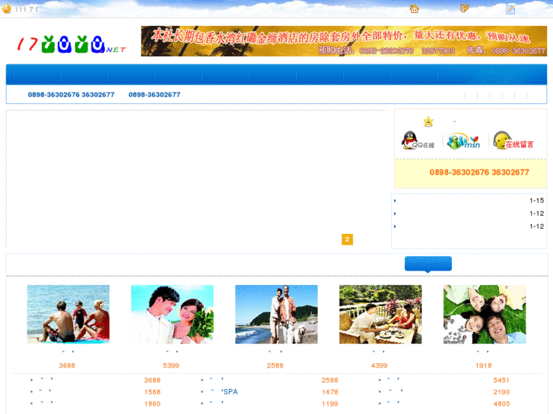Viewport: 553px width, 414px height.
Task: Select the blue highlighted category tab
Action: tap(428, 264)
